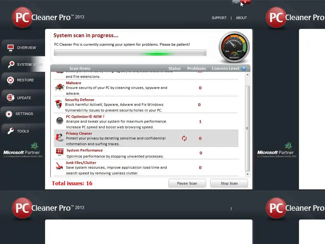Click the Concern Level help icon
Viewport: 325px width, 244px height.
click(x=244, y=69)
